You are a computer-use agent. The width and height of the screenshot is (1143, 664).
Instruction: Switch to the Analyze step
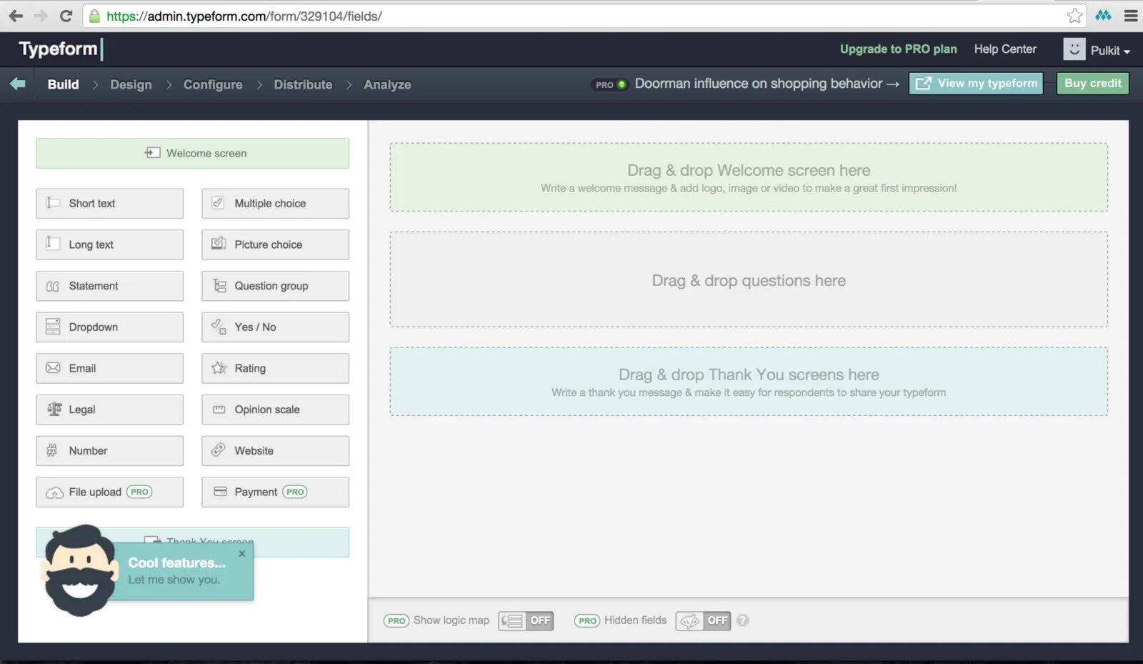387,84
